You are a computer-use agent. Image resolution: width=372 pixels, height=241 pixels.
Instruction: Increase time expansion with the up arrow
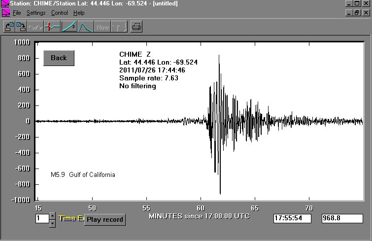(x=53, y=216)
